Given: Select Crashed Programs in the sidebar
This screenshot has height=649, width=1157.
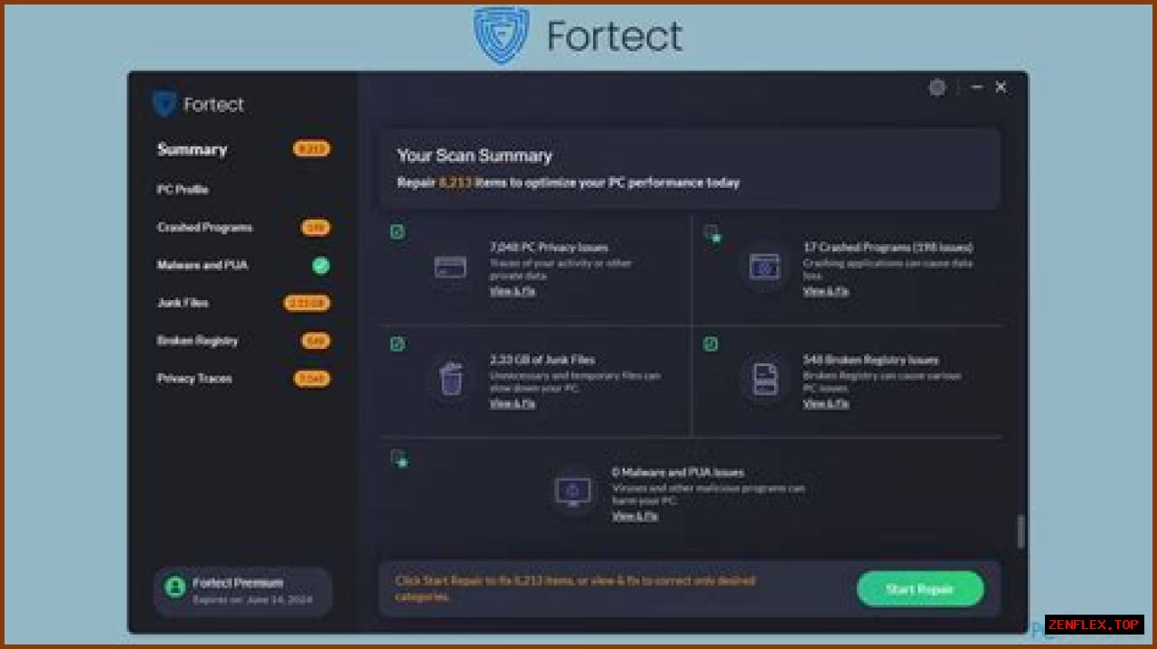Looking at the screenshot, I should (x=204, y=228).
